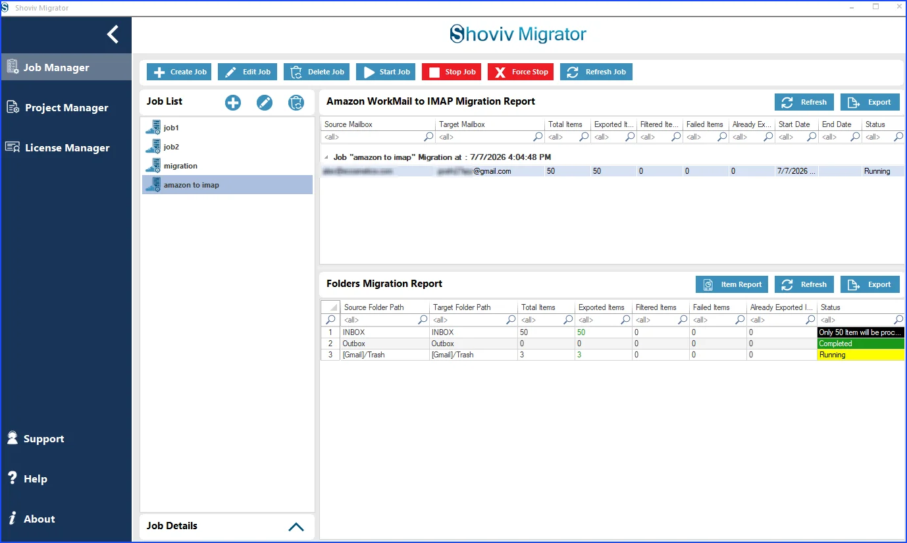
Task: Click Target Mailbox column header
Action: point(490,124)
